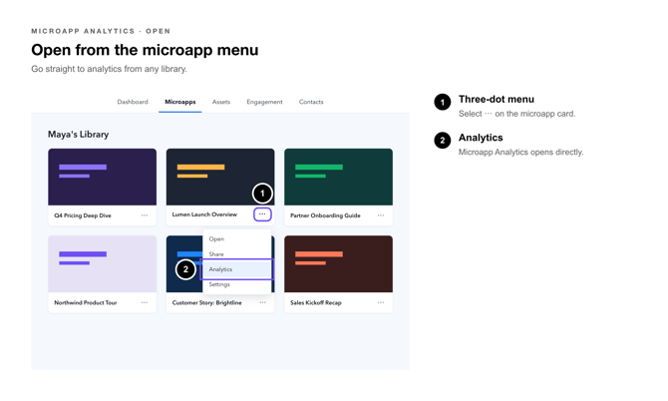Choose Open in the context menu
The height and width of the screenshot is (401, 668).
tap(237, 239)
